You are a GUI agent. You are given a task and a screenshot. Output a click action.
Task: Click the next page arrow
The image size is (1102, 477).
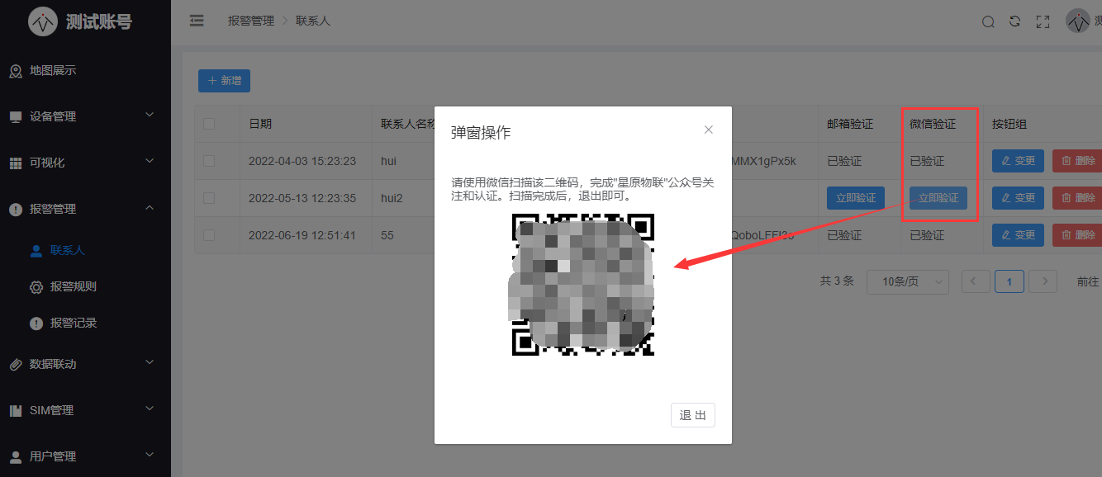(1044, 281)
